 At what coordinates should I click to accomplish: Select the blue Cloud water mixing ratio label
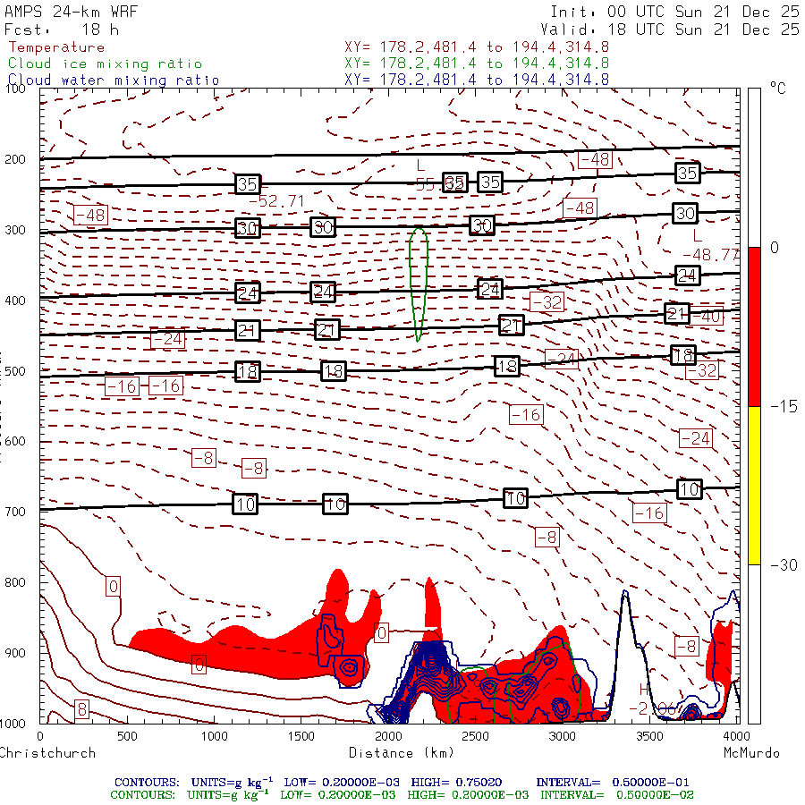(x=114, y=80)
